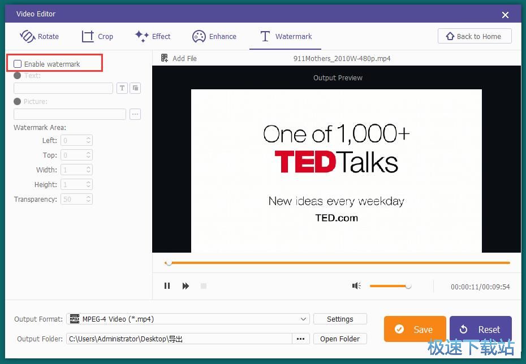Open the text font settings icon
This screenshot has height=364, width=526.
tap(122, 88)
